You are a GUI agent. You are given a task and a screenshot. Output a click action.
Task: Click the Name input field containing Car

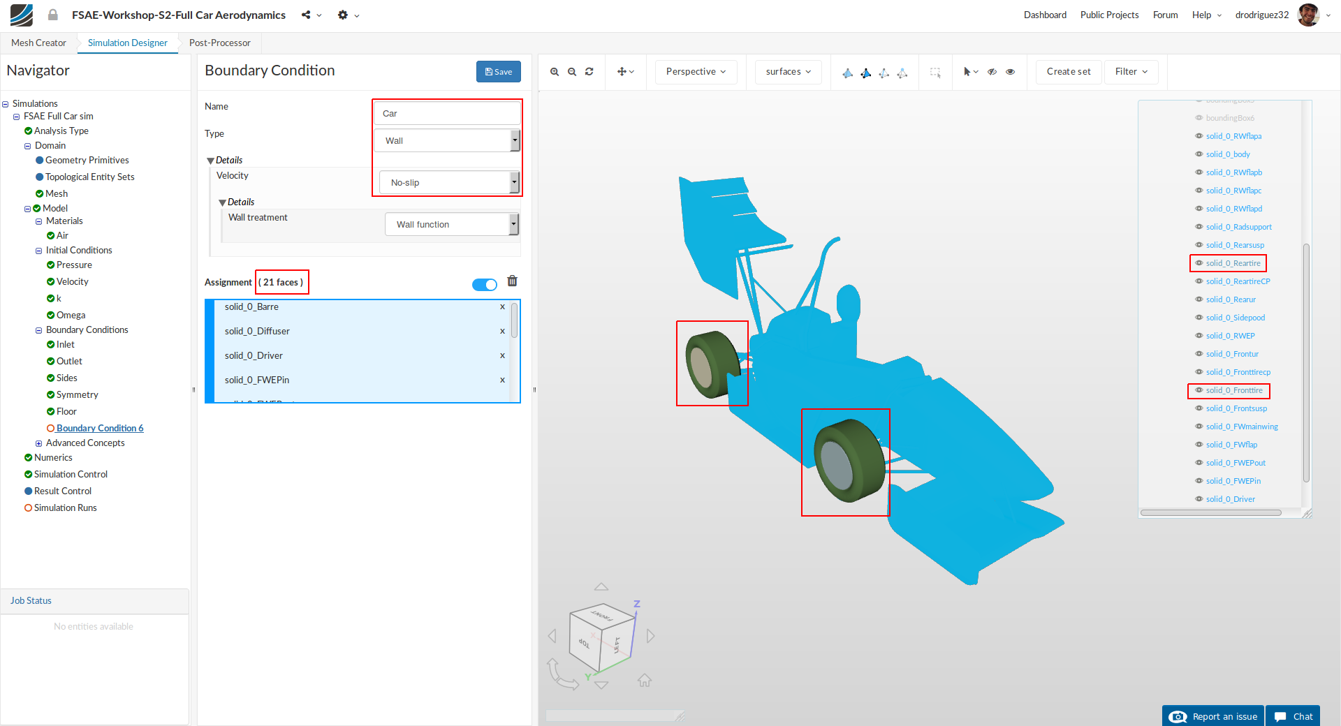tap(447, 114)
